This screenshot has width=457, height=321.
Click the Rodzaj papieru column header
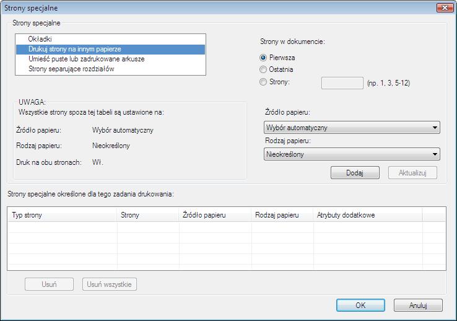[x=282, y=215]
